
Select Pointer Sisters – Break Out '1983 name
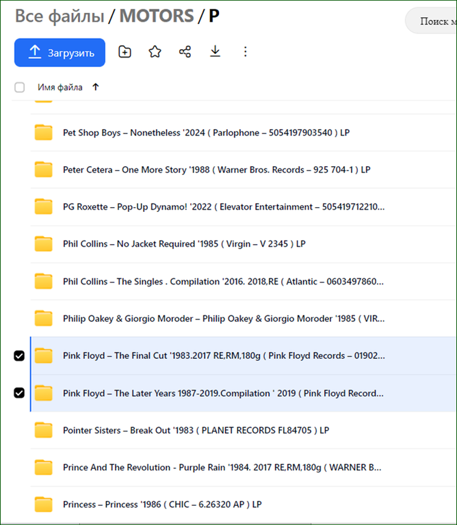(x=196, y=430)
